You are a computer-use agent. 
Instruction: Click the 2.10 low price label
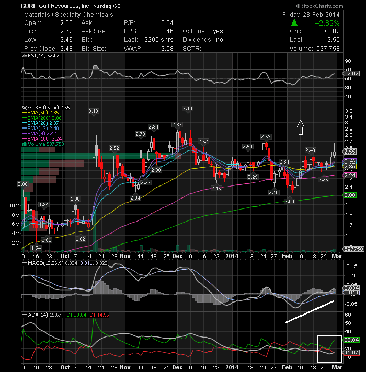click(x=273, y=192)
